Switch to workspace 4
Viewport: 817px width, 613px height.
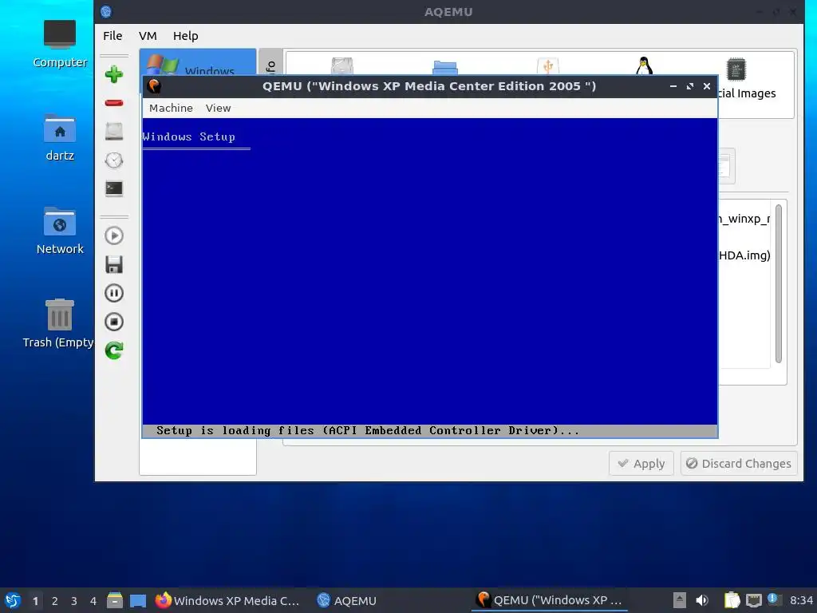tap(93, 601)
